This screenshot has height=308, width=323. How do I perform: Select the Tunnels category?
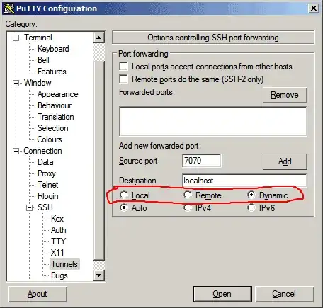pyautogui.click(x=64, y=264)
